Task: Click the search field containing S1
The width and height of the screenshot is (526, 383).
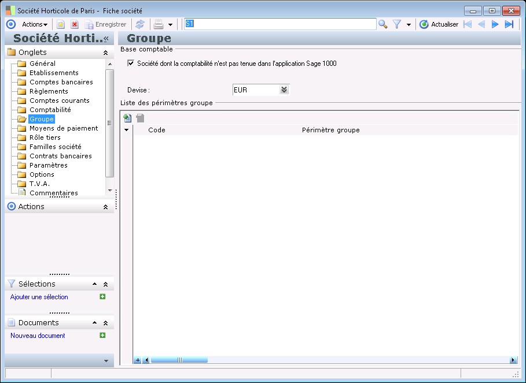Action: (279, 24)
